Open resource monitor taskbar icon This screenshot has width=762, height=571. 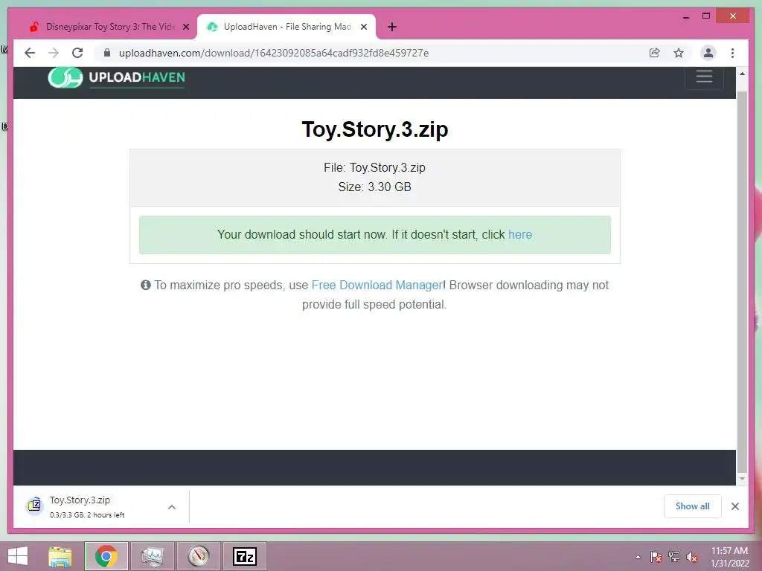[152, 556]
